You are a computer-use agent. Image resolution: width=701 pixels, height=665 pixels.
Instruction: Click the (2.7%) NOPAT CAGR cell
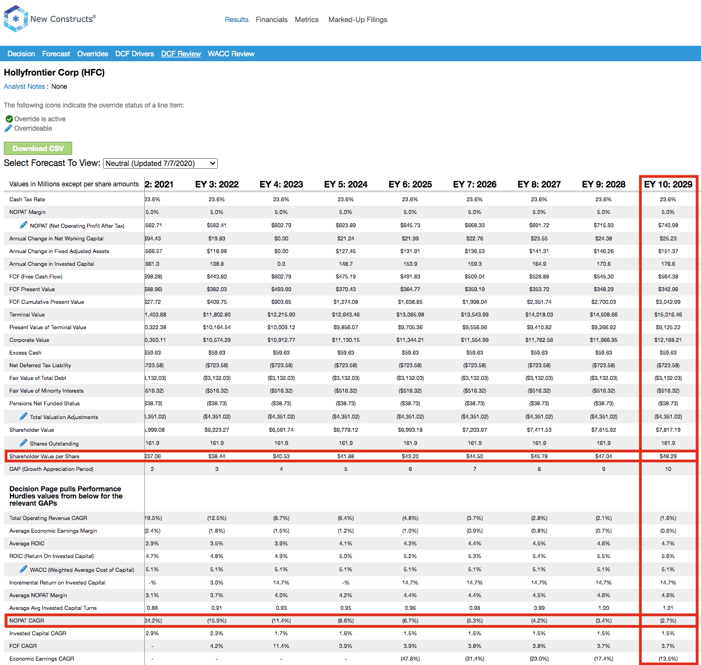pos(668,621)
